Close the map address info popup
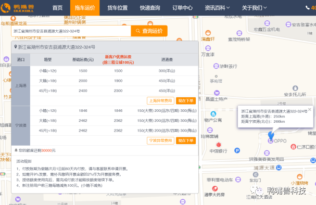Screen dimensions: 316x205 coord(310,109)
